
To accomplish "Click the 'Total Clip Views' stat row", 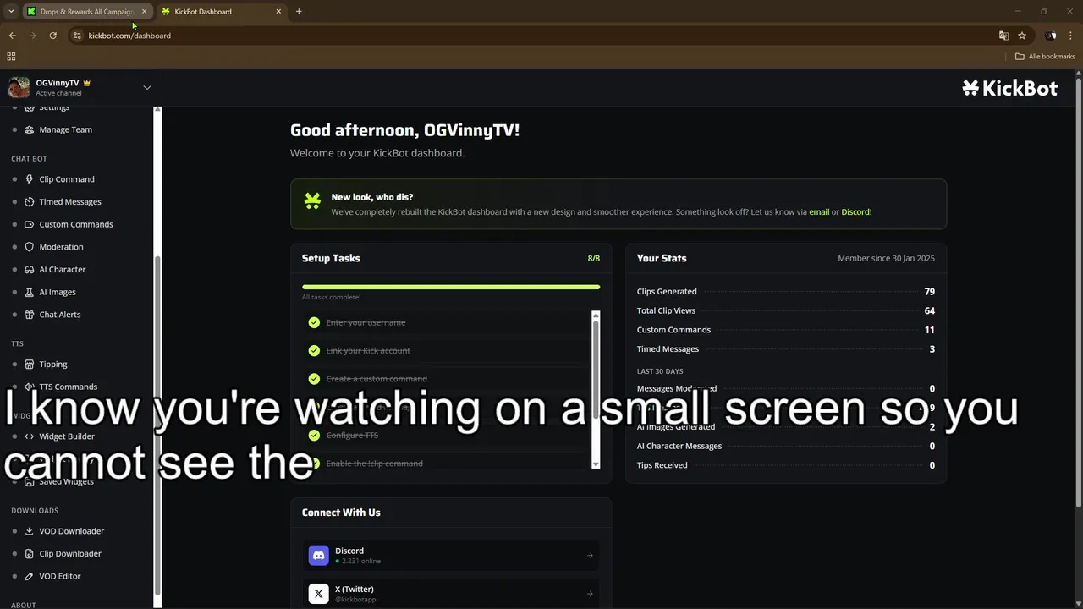I will click(786, 311).
